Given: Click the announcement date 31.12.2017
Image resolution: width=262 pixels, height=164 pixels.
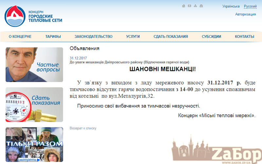Looking at the screenshot, I should click(78, 58).
